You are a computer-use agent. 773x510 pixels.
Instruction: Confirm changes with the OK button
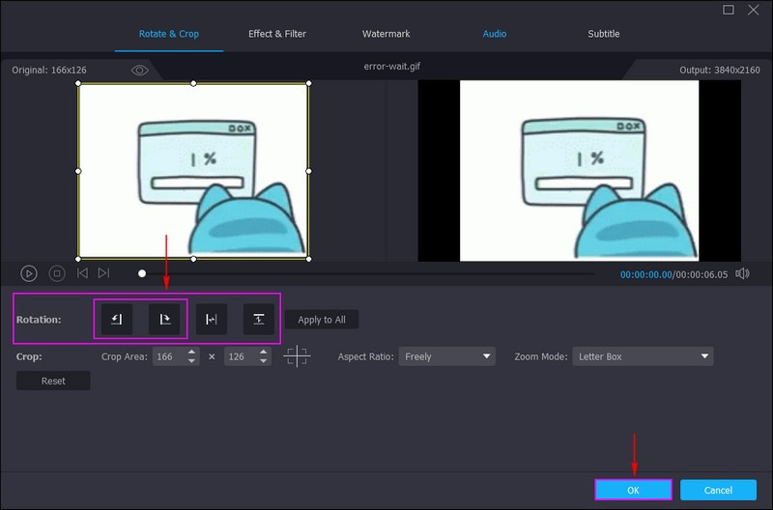[x=633, y=490]
